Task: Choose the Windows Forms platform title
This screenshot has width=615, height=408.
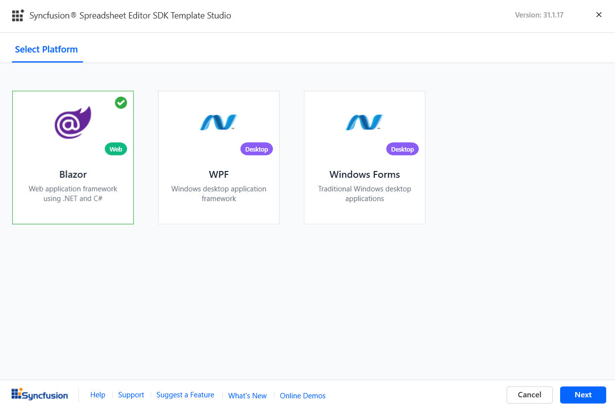Action: tap(365, 174)
